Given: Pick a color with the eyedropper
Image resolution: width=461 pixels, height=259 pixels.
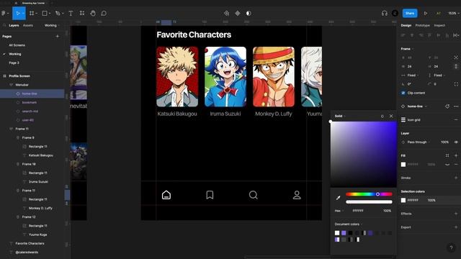Looking at the screenshot, I should pyautogui.click(x=338, y=198).
